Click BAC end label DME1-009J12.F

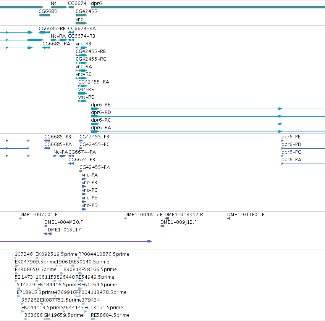pyautogui.click(x=178, y=222)
